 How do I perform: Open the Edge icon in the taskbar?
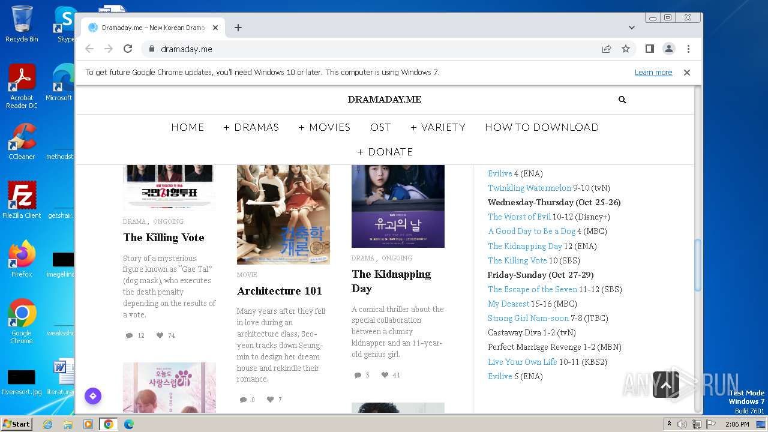click(x=128, y=424)
